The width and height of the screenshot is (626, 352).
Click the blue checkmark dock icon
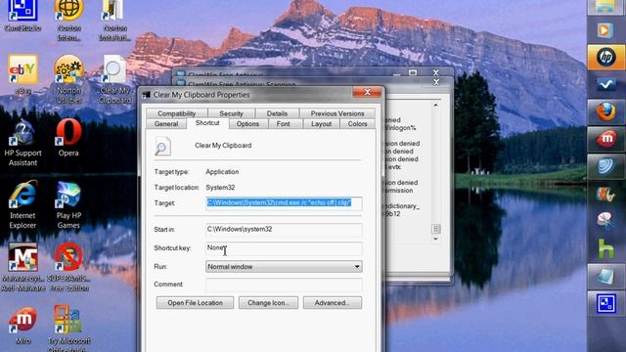[606, 84]
